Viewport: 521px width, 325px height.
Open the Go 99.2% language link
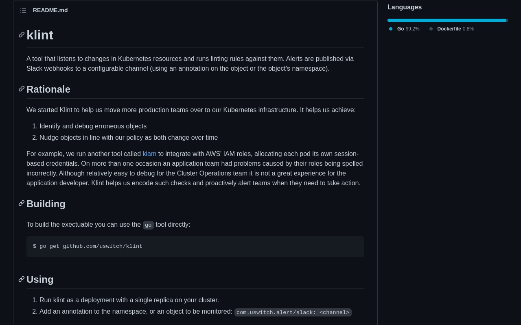(x=408, y=29)
